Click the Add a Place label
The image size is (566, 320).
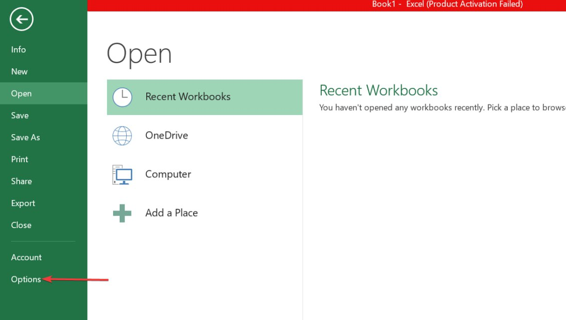pos(171,213)
